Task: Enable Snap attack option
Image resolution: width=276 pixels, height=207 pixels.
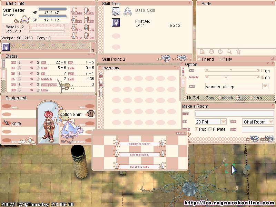Action: tap(219, 98)
